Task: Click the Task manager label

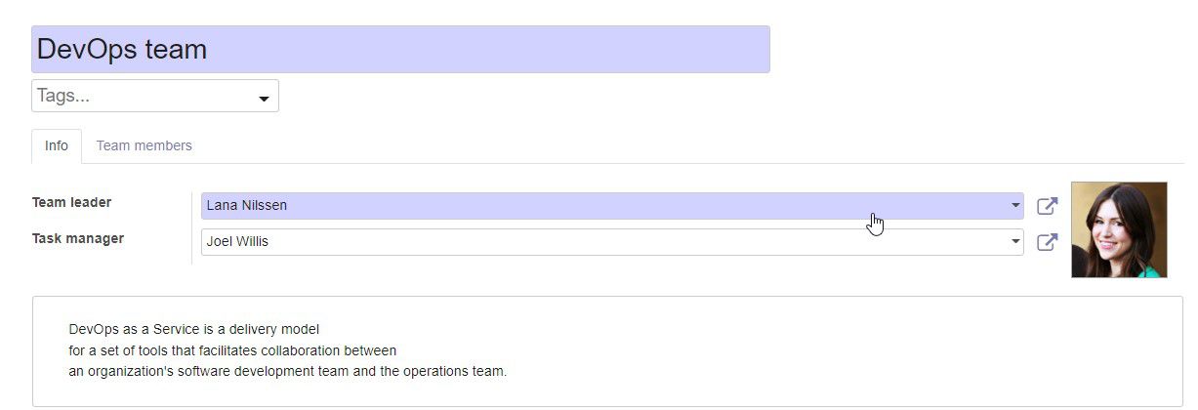Action: [78, 238]
